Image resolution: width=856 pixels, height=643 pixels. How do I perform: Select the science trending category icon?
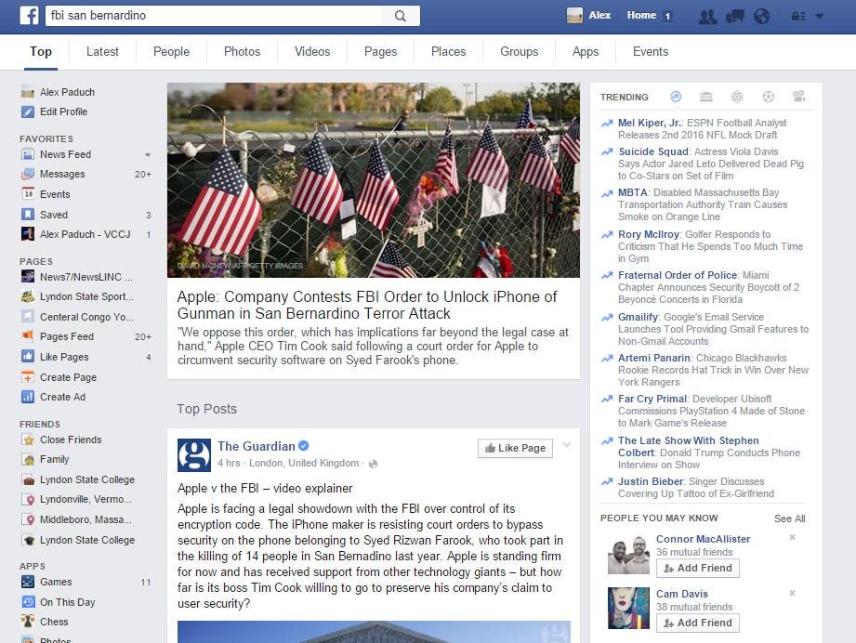737,97
